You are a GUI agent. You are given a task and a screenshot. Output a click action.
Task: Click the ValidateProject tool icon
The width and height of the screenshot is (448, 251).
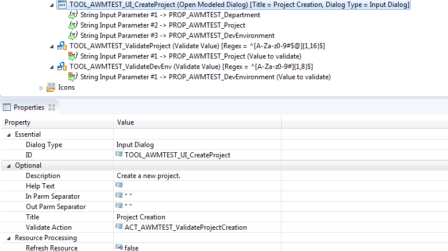[x=62, y=46]
